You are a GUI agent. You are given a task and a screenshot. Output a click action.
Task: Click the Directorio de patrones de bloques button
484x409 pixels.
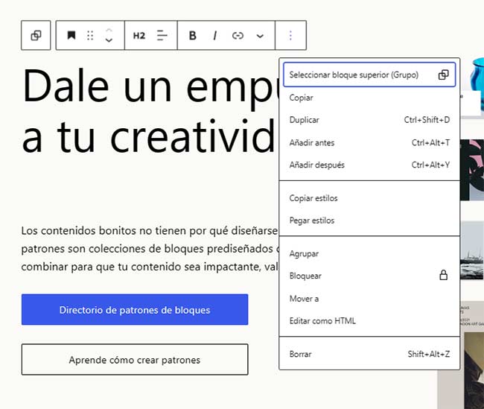pyautogui.click(x=135, y=309)
